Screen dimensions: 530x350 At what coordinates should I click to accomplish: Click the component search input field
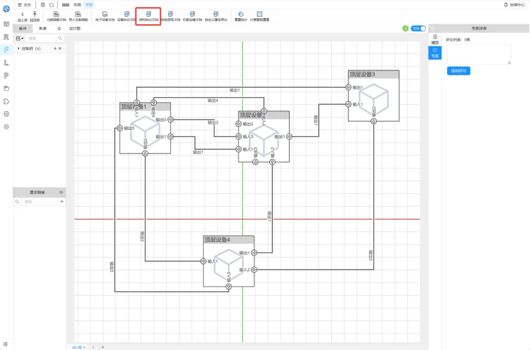[x=40, y=38]
